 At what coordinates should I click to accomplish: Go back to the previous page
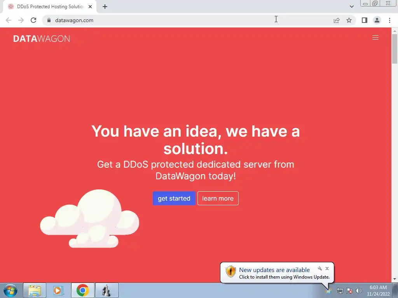[x=9, y=20]
